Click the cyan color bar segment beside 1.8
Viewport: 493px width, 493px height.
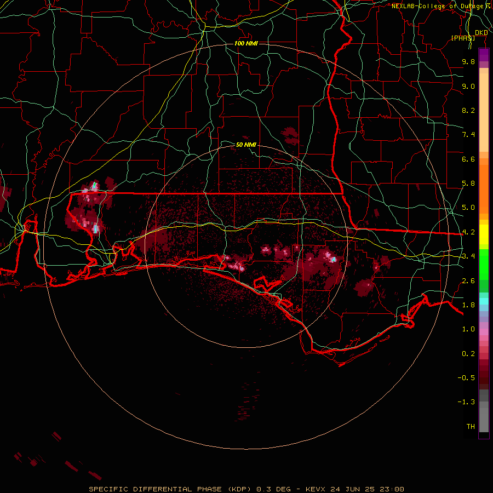(484, 301)
